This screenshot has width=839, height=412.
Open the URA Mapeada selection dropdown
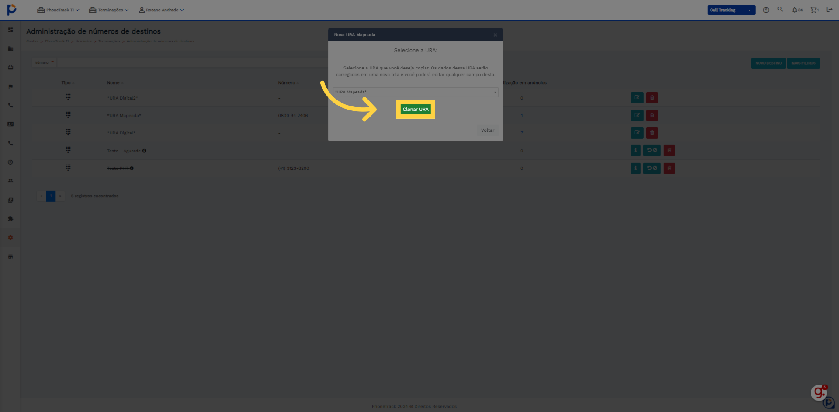point(416,92)
